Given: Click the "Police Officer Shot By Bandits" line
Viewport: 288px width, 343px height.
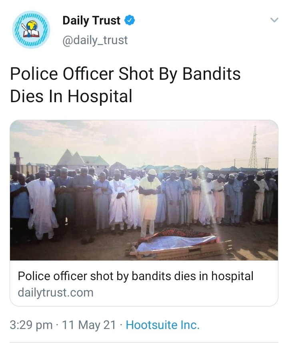Looking at the screenshot, I should (x=125, y=74).
